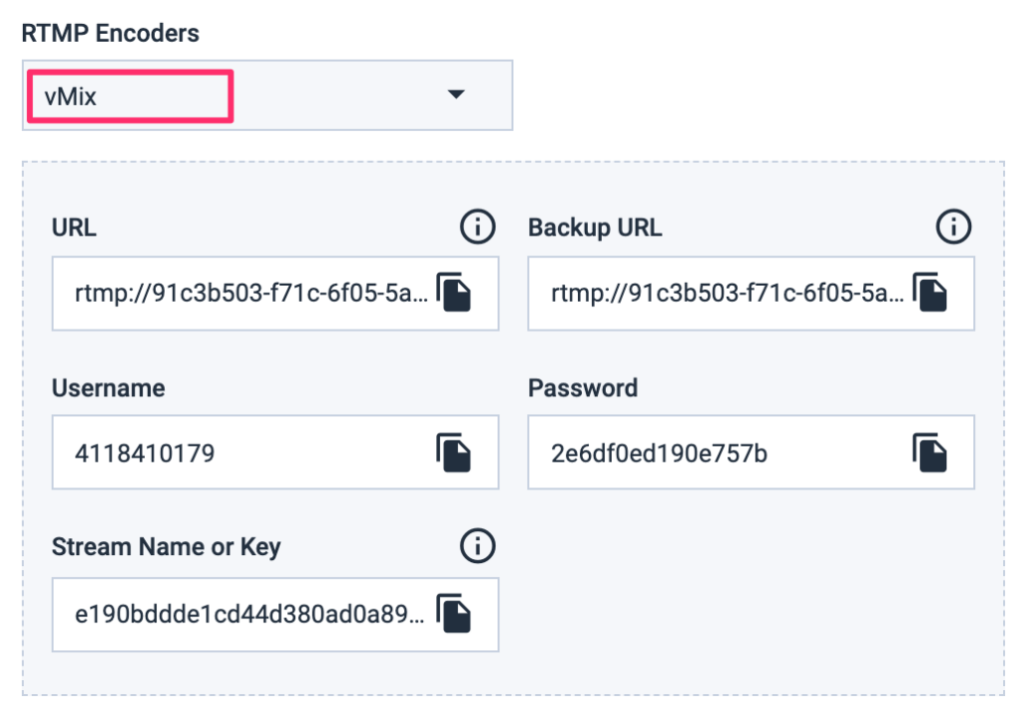
Task: View info about the URL field
Action: coord(478,226)
